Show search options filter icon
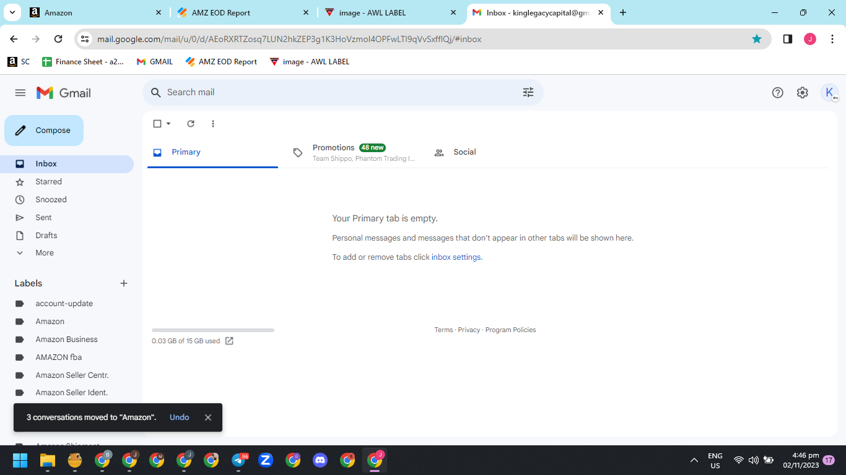 tap(528, 92)
